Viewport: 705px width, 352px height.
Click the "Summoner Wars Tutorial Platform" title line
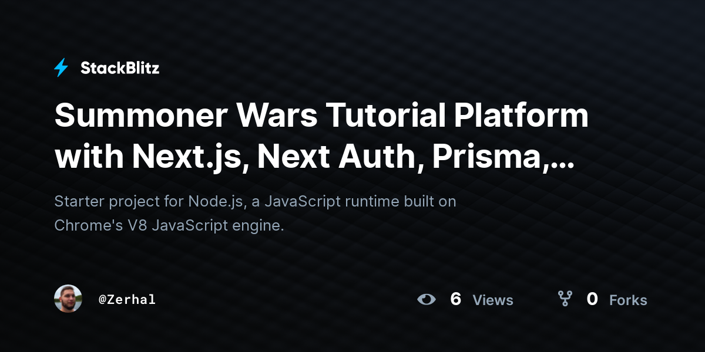click(321, 116)
